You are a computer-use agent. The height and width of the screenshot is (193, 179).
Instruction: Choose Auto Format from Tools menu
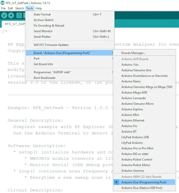pyautogui.click(x=70, y=14)
